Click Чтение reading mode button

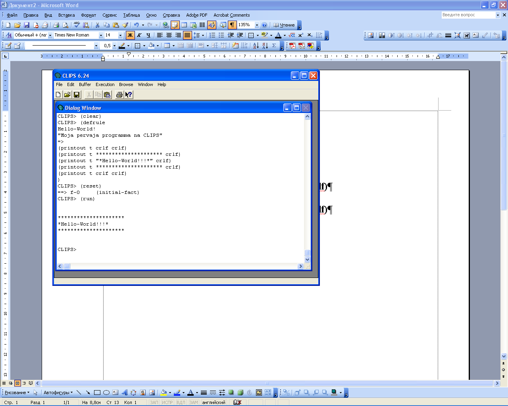click(284, 25)
